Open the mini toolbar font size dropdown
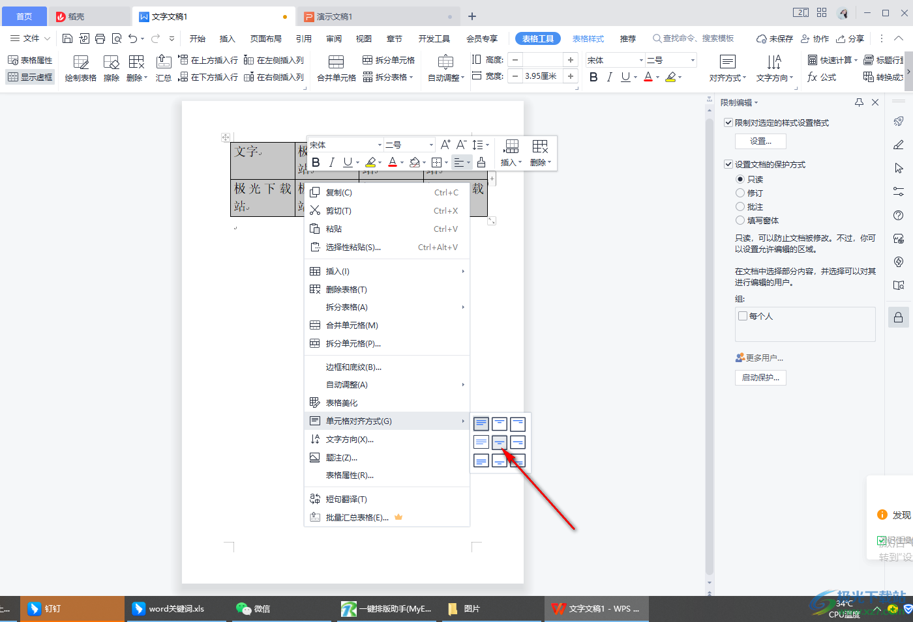This screenshot has height=622, width=913. tap(431, 145)
